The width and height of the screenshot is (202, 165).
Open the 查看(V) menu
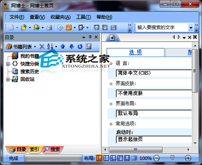coord(37,17)
